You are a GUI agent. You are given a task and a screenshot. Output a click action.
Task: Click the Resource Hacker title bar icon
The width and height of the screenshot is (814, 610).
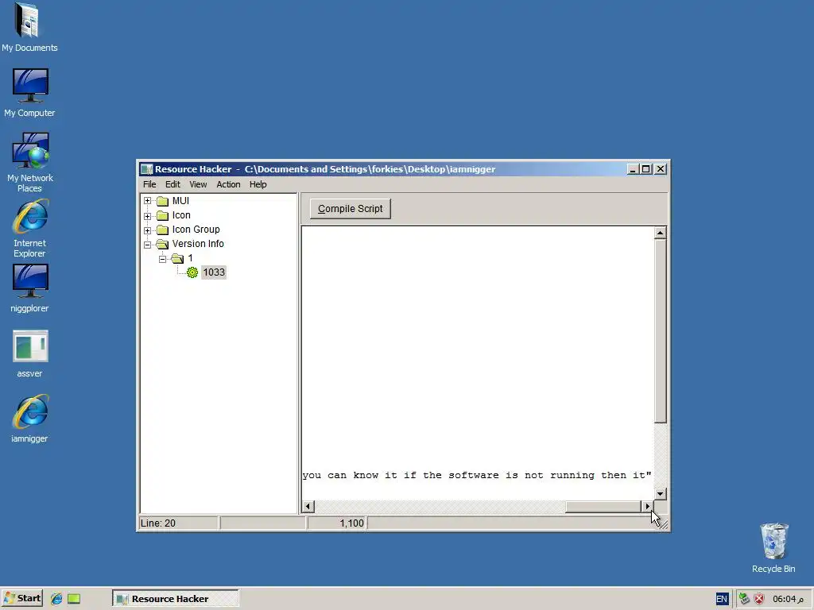[x=146, y=169]
